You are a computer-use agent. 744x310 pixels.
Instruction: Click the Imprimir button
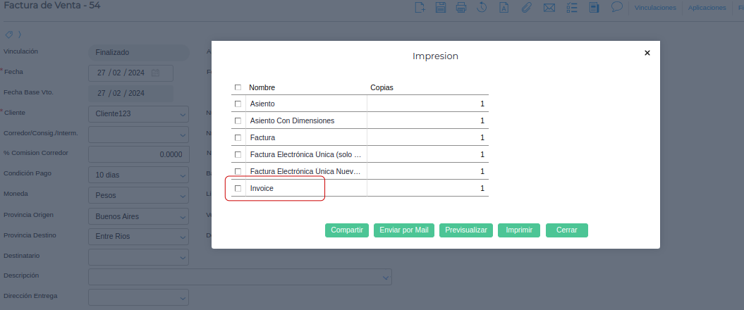519,230
